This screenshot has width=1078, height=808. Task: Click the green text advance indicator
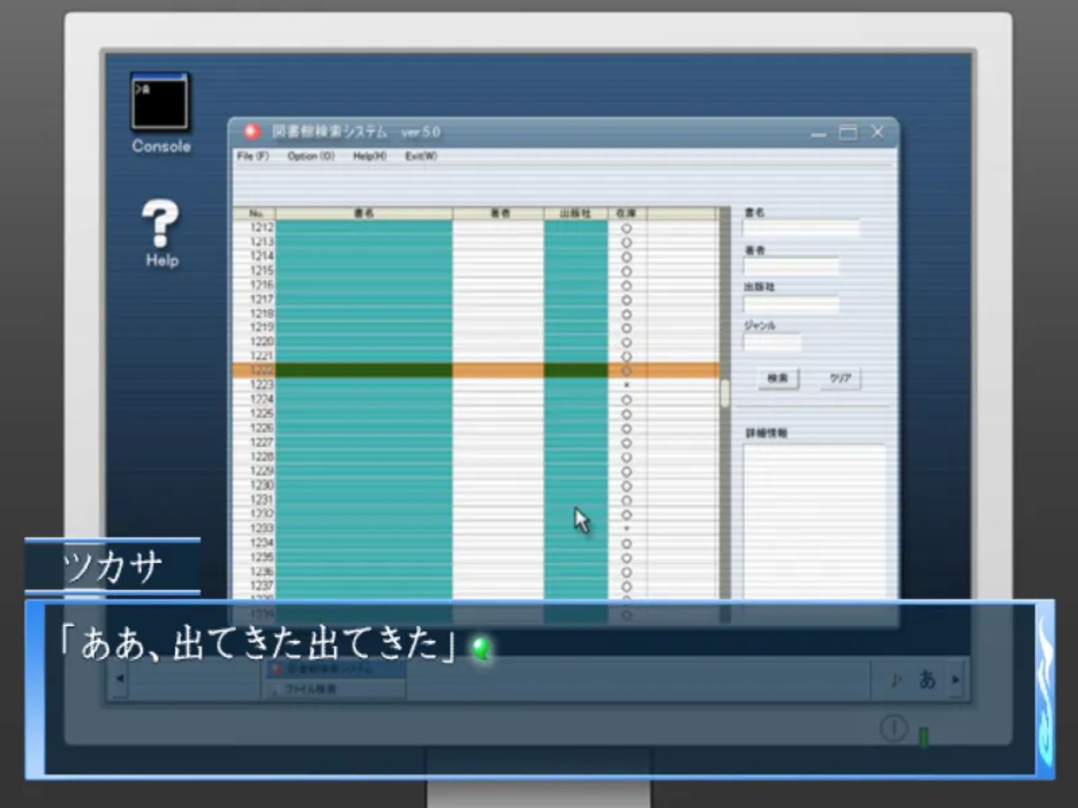[481, 649]
